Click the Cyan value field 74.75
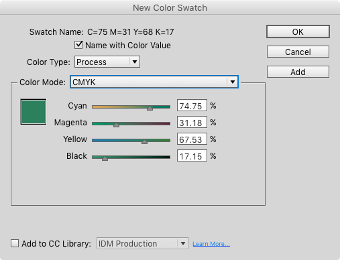This screenshot has height=260, width=340. coord(192,105)
